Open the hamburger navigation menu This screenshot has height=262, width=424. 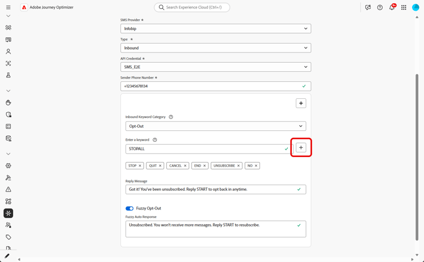(x=8, y=7)
